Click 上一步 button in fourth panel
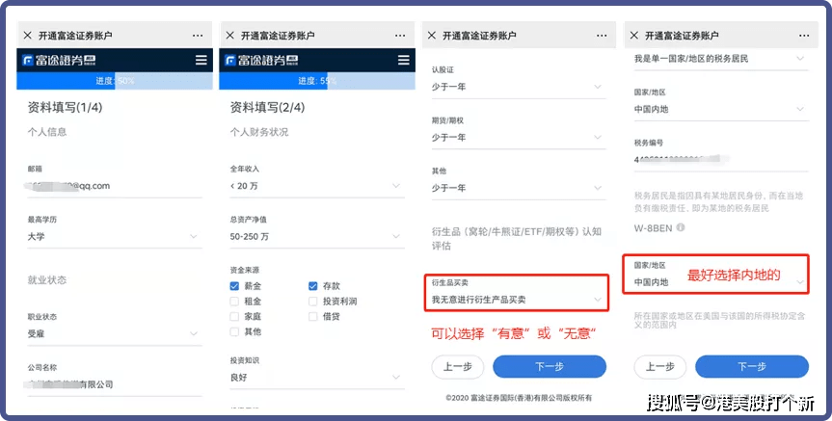832x421 pixels. click(660, 366)
